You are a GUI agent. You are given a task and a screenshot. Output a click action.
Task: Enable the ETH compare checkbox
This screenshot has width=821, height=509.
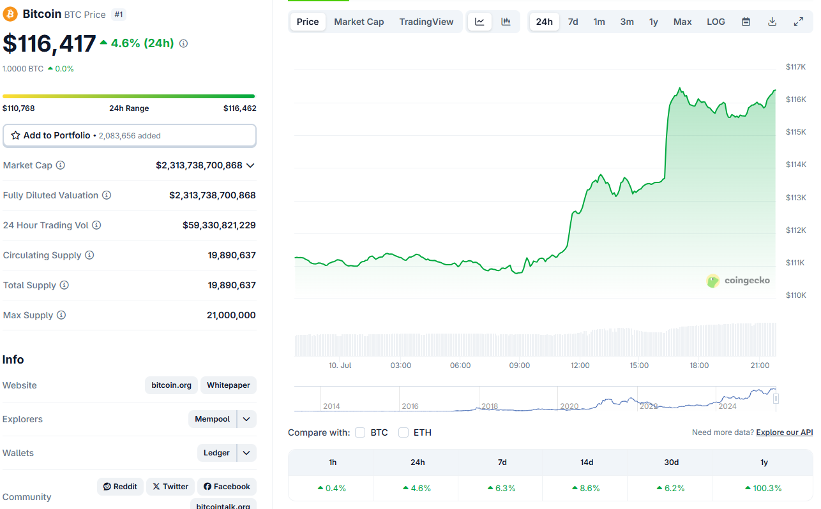[x=403, y=432]
